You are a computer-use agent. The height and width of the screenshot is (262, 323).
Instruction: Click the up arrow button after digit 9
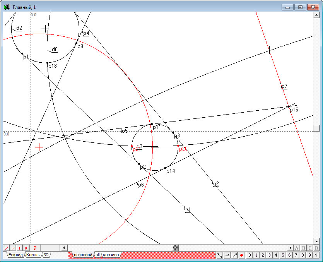[x=316, y=255]
